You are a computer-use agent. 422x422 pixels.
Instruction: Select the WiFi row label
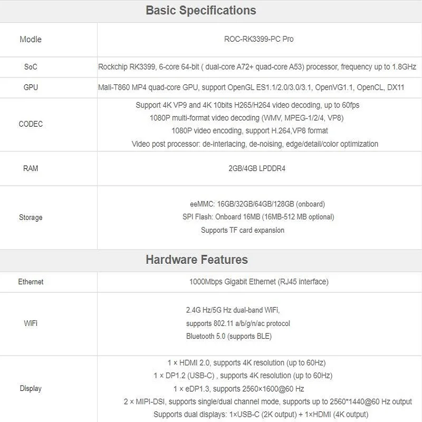tap(31, 323)
